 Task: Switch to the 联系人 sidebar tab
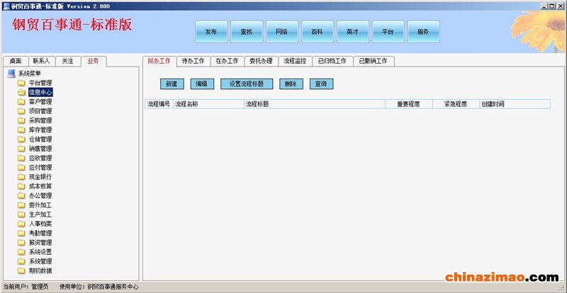pos(41,61)
